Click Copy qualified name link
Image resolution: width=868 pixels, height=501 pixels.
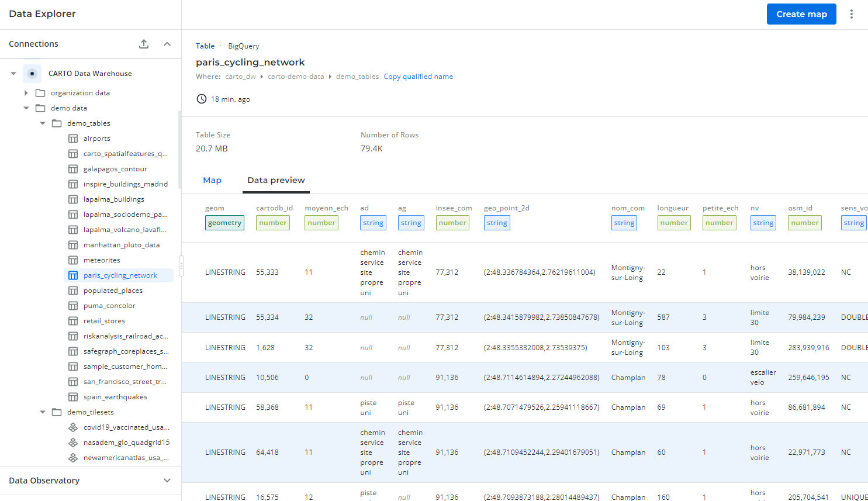(418, 77)
